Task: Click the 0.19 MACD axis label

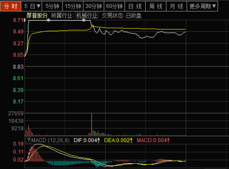Action: click(18, 144)
